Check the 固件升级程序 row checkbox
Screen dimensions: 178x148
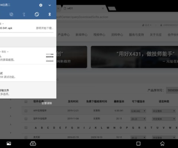(26, 119)
